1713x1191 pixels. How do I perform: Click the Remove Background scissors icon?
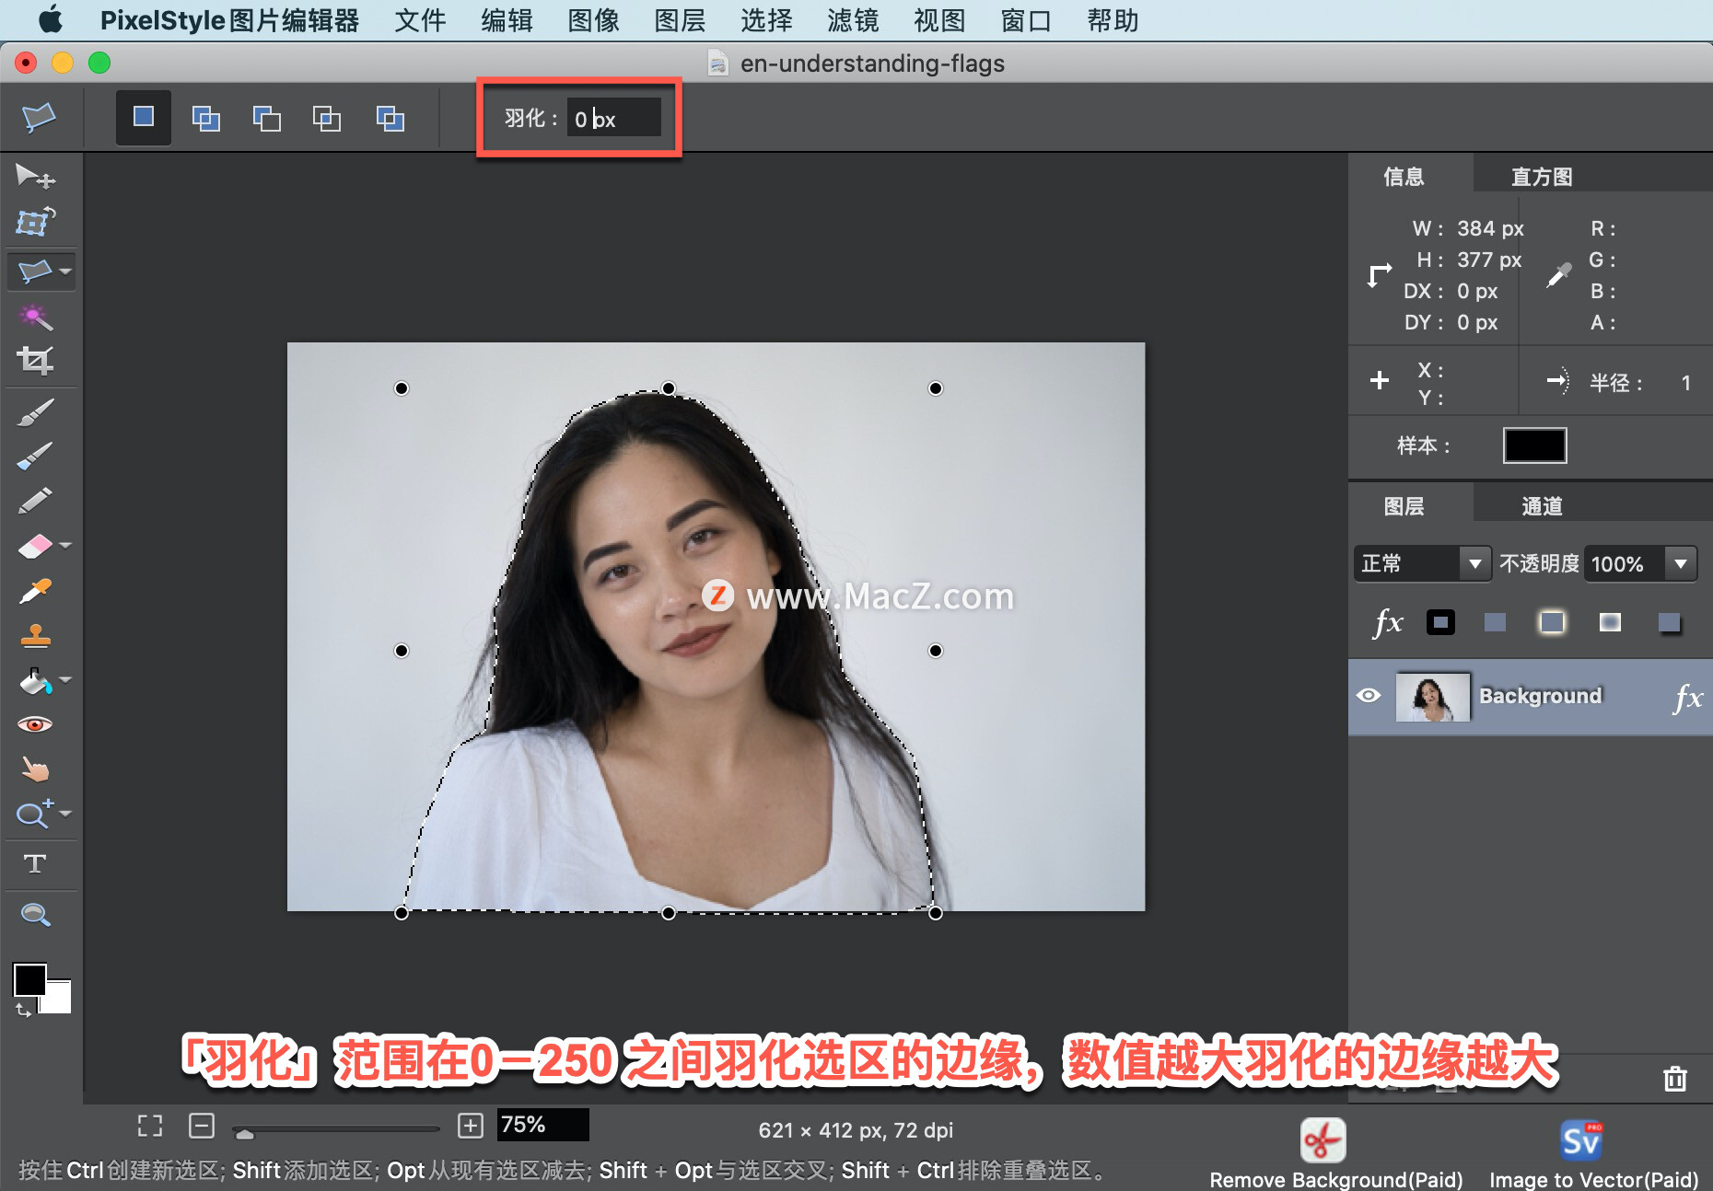click(x=1322, y=1139)
